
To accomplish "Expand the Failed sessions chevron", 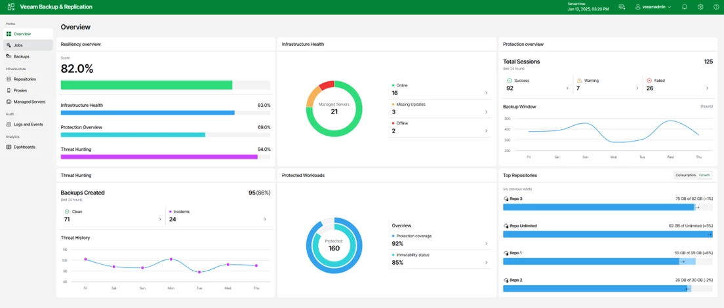I will click(x=707, y=88).
